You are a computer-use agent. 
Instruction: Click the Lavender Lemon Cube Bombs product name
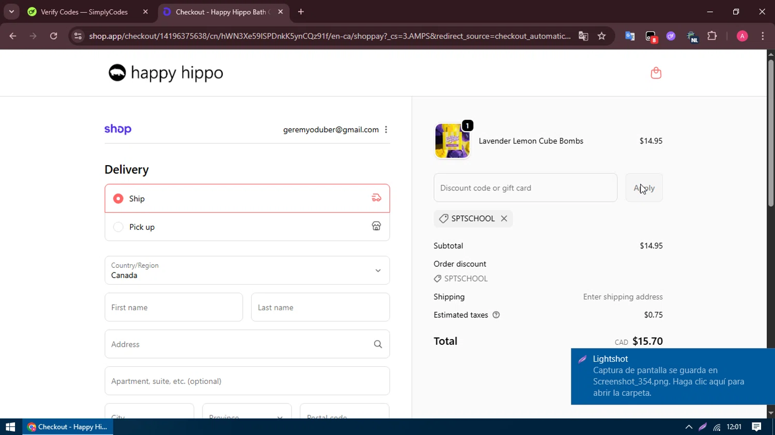(x=531, y=141)
